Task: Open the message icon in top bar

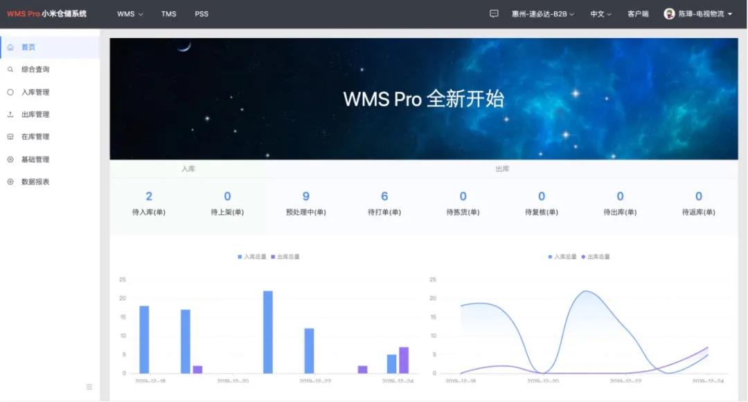Action: click(x=494, y=14)
